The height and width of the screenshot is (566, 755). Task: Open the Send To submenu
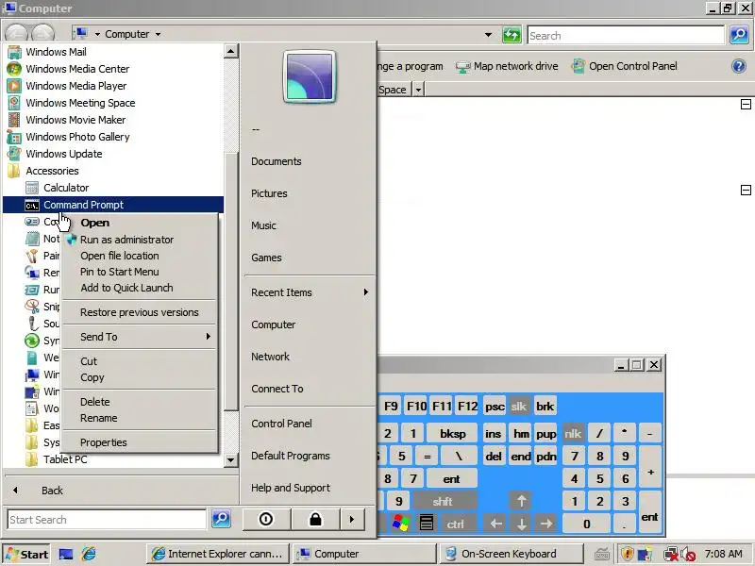(140, 337)
